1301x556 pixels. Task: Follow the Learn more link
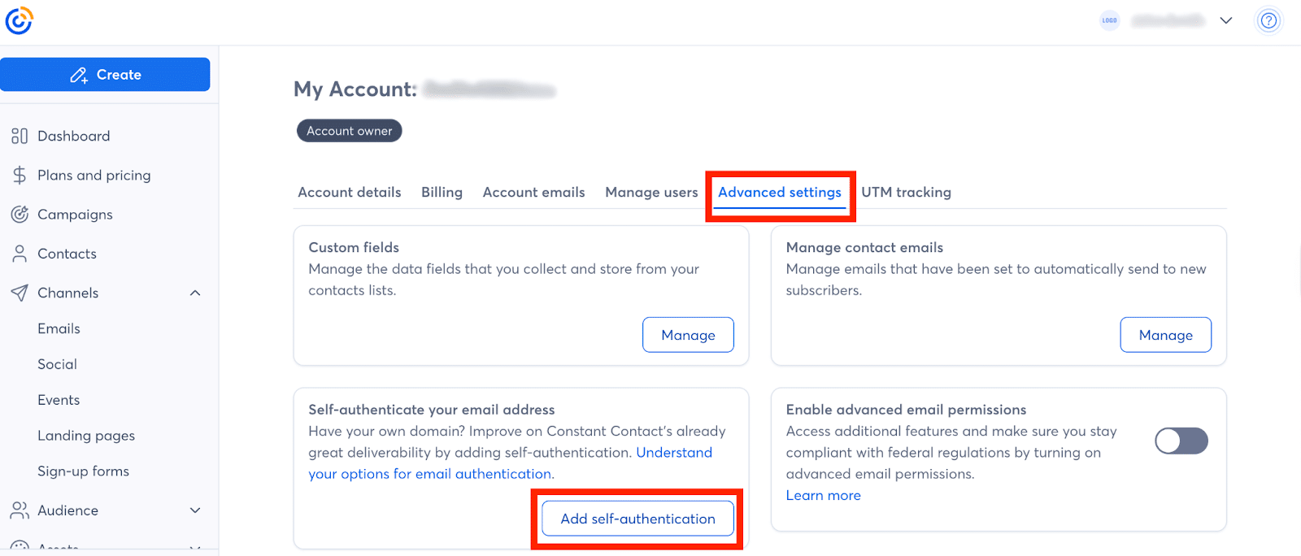(823, 495)
